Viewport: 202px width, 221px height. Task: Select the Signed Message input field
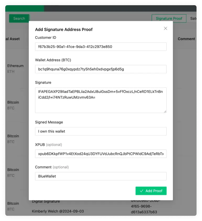point(101,131)
